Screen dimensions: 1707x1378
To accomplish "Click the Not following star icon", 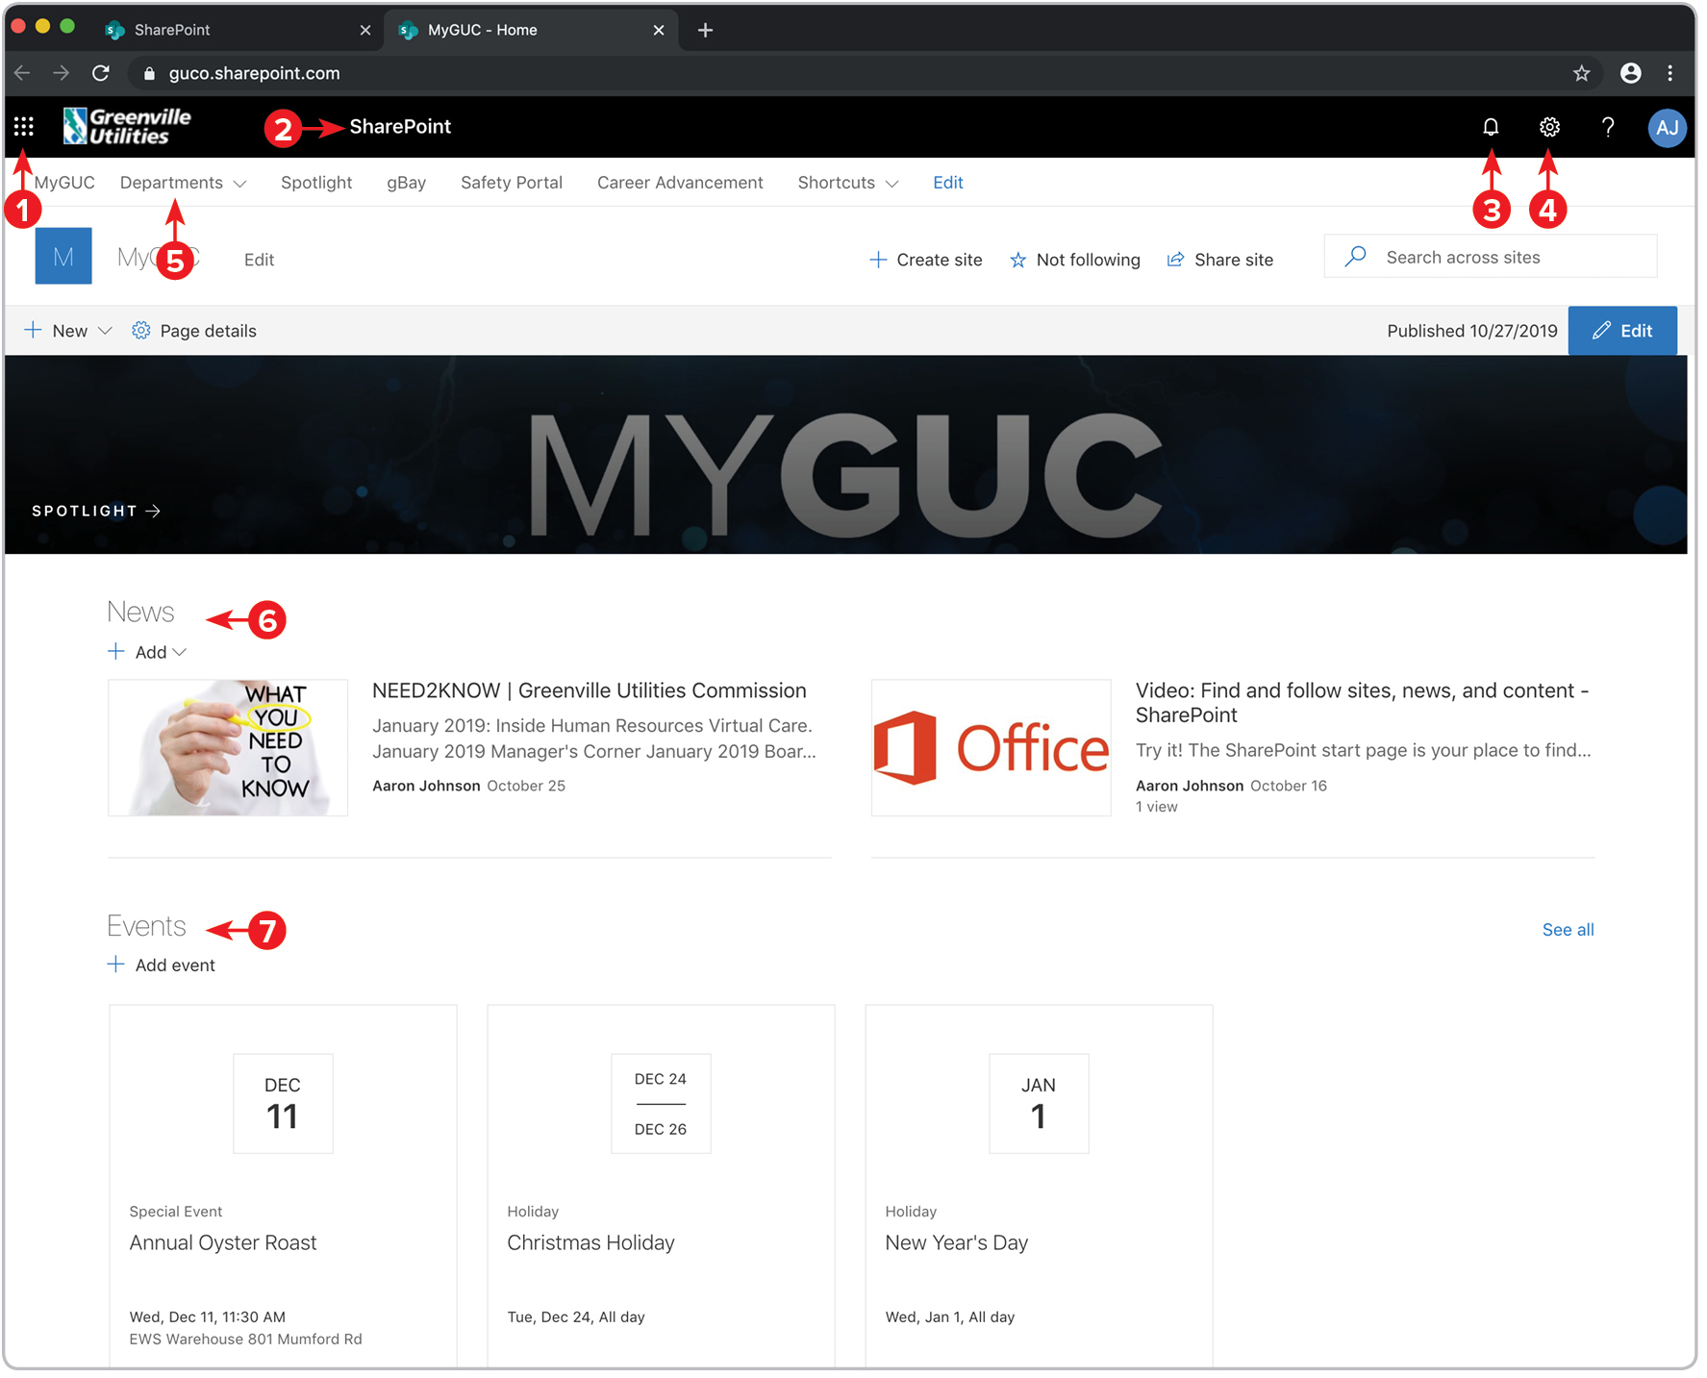I will point(1018,260).
